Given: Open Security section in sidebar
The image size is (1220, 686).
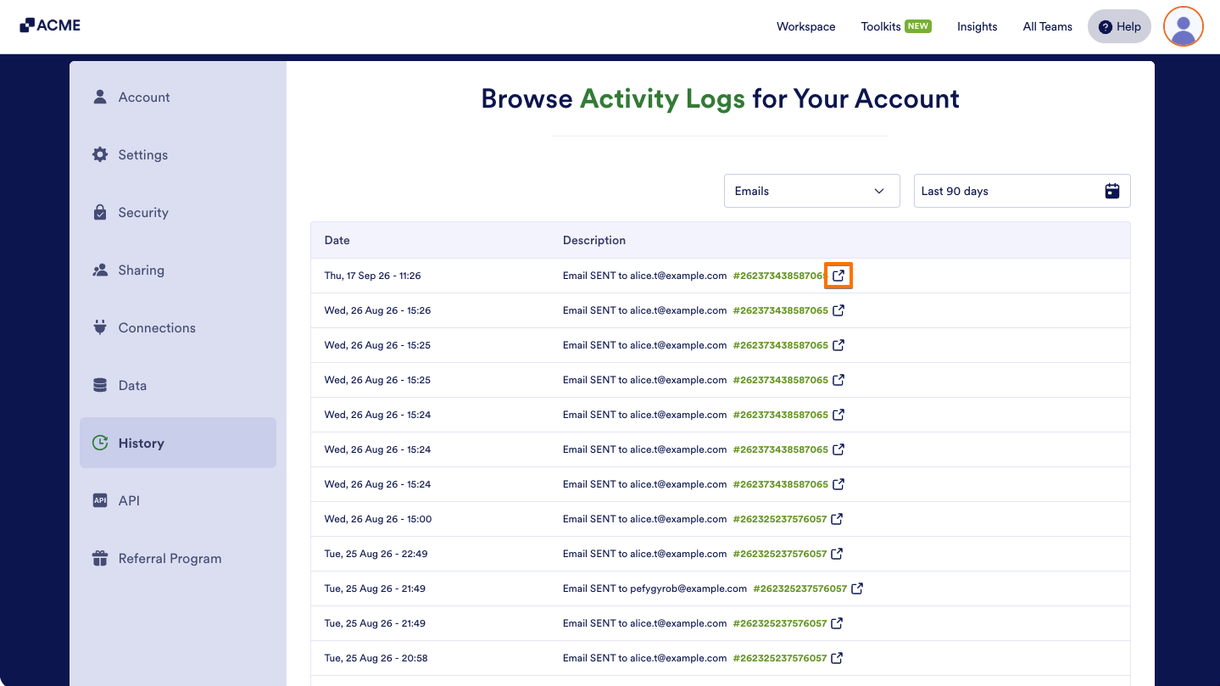Looking at the screenshot, I should point(178,213).
